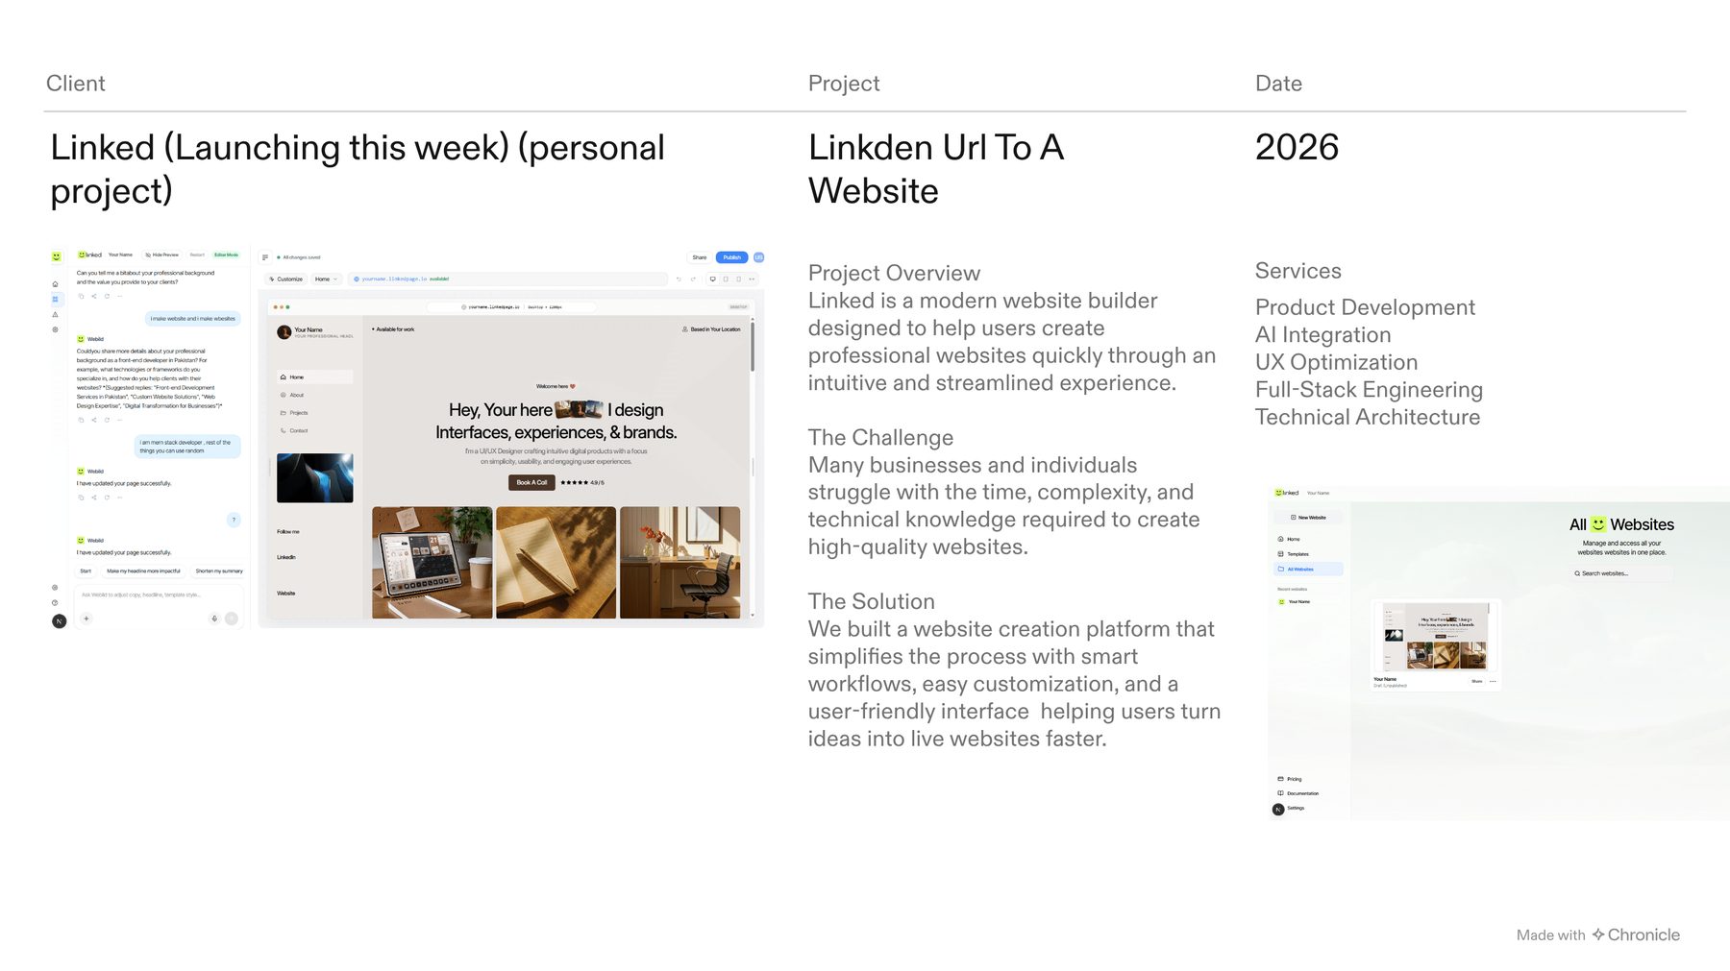Viewport: 1730px width, 971px height.
Task: Click the dark N avatar at editor bottom-left
Action: pos(59,621)
